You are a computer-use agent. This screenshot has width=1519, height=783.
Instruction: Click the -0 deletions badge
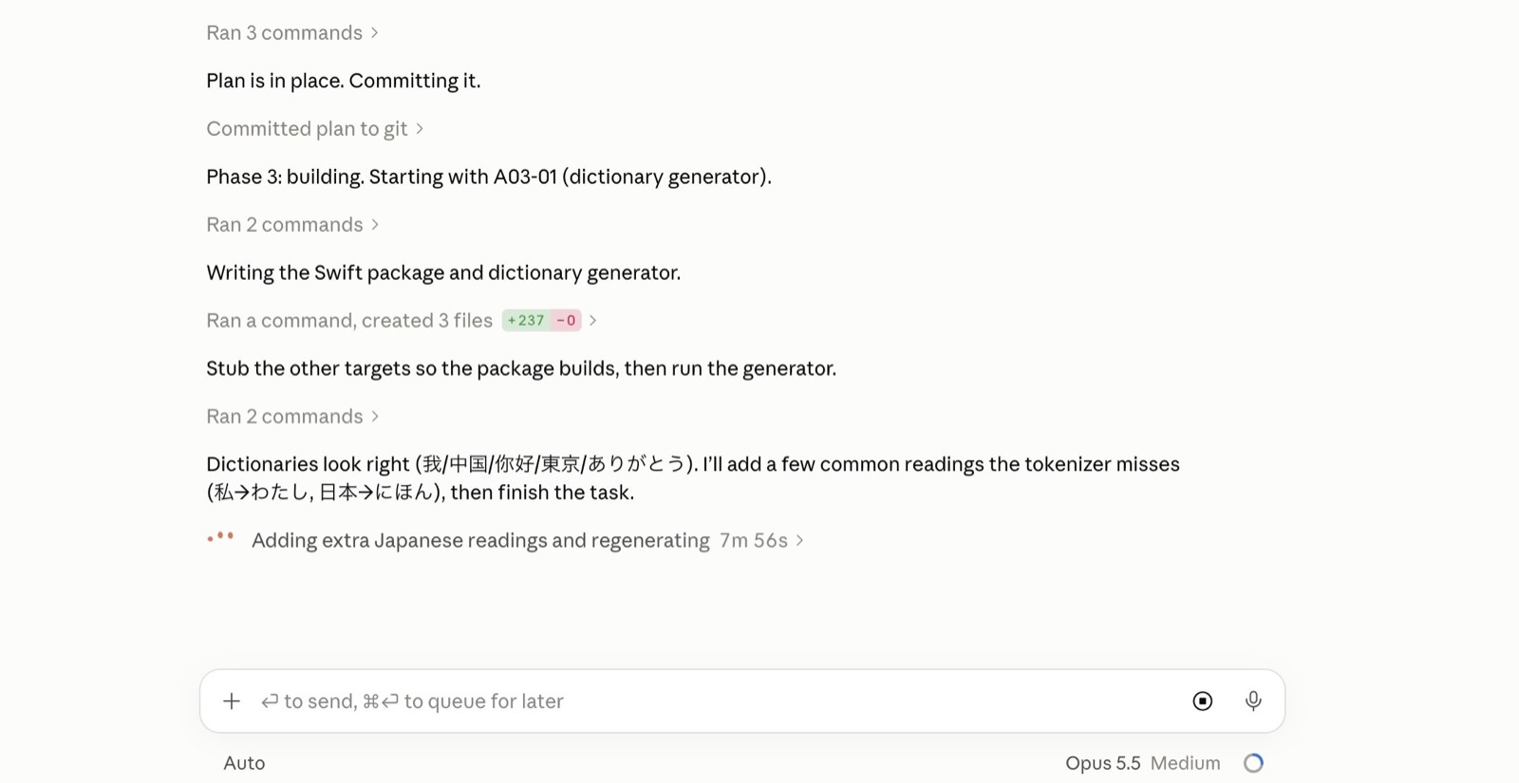(x=566, y=321)
